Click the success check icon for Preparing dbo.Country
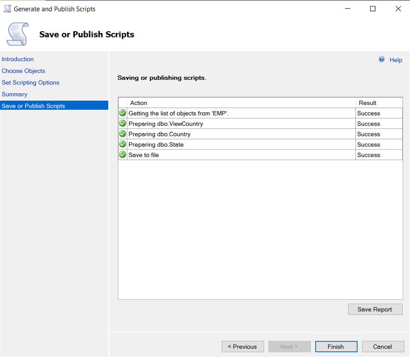The height and width of the screenshot is (357, 410). pyautogui.click(x=122, y=133)
